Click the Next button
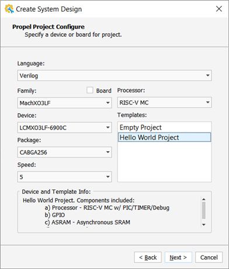229x269 pixels. tap(178, 257)
